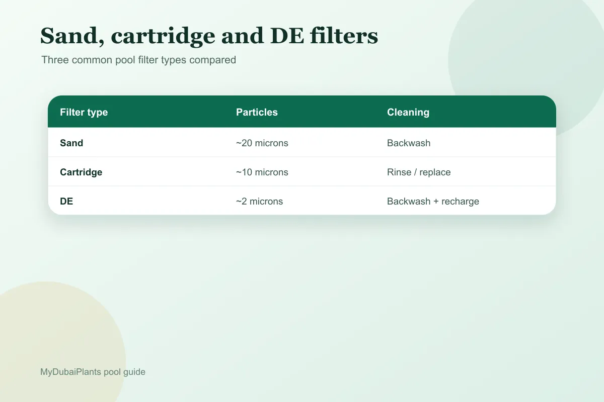
Task: Click the '~10 microns' cell
Action: [x=262, y=172]
